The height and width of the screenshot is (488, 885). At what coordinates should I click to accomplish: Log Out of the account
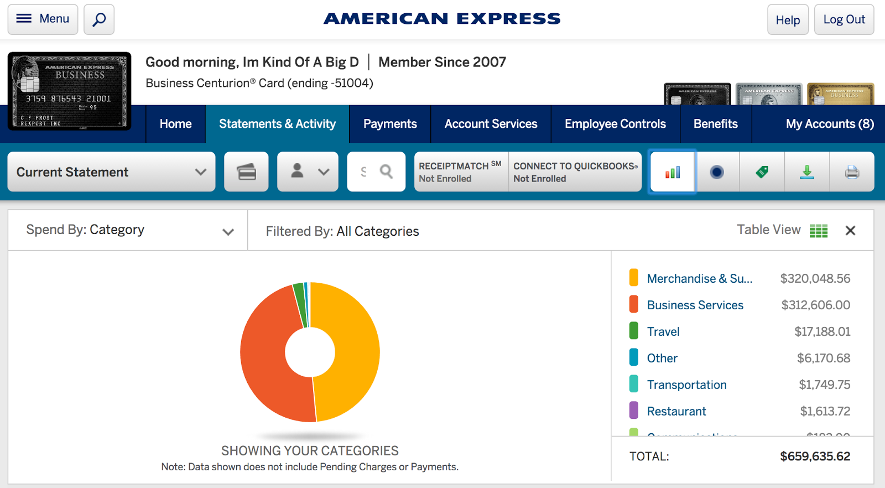point(844,19)
